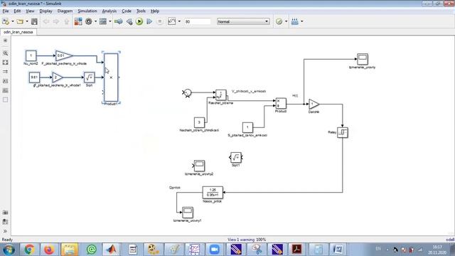Open Model Configuration Parameters gear
The height and width of the screenshot is (256, 455).
coord(88,21)
